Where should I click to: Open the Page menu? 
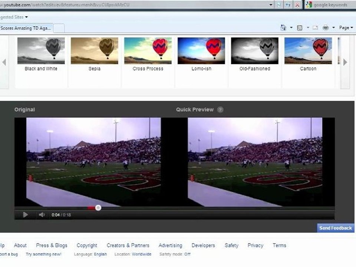coord(346,28)
